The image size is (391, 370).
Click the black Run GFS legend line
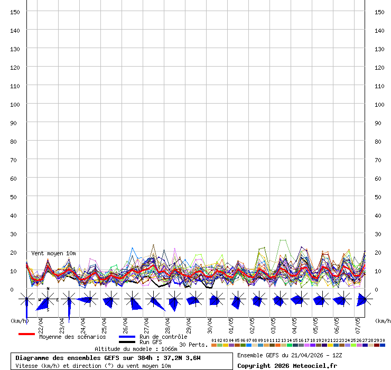(127, 343)
